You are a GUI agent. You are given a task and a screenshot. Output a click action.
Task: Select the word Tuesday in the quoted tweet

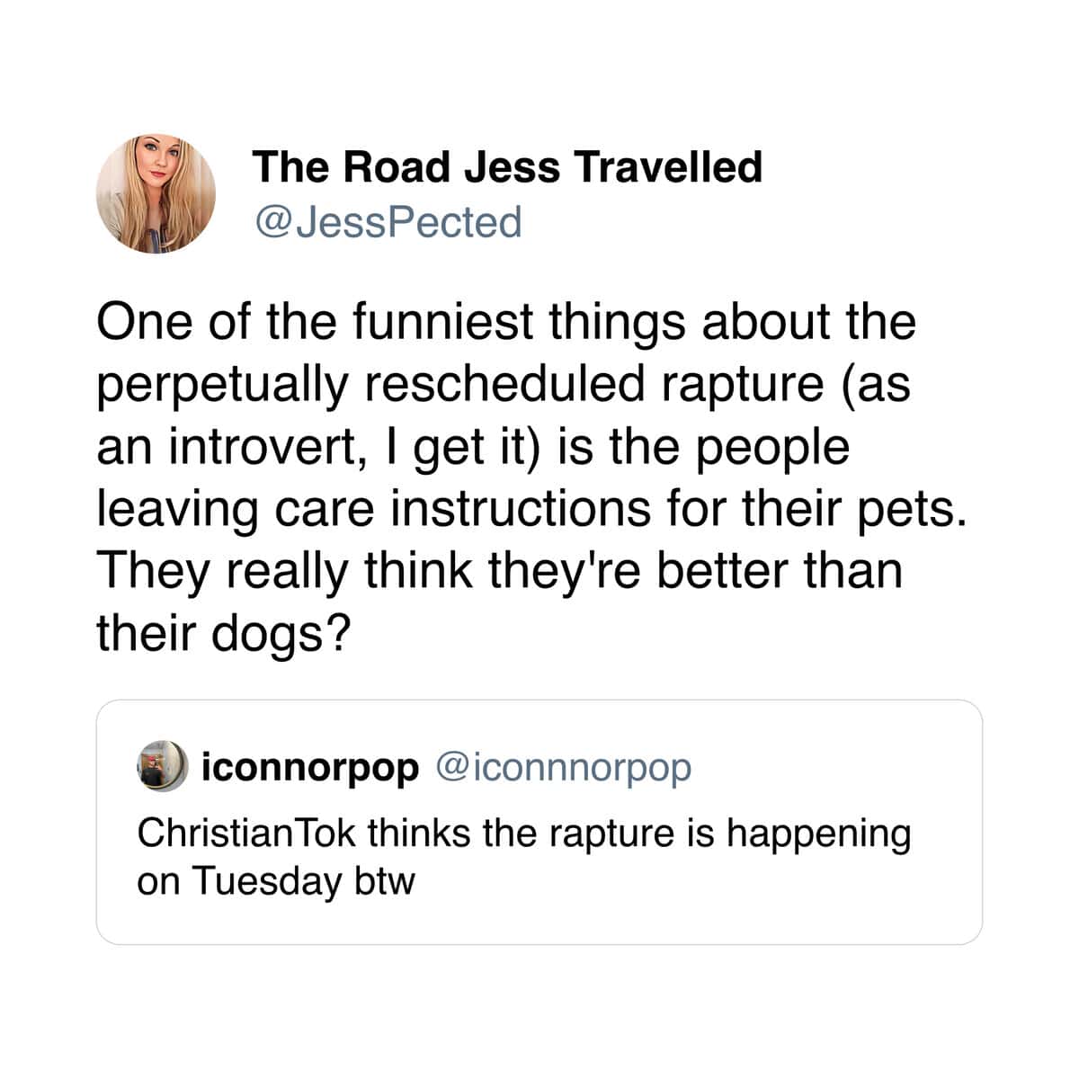coord(266,880)
